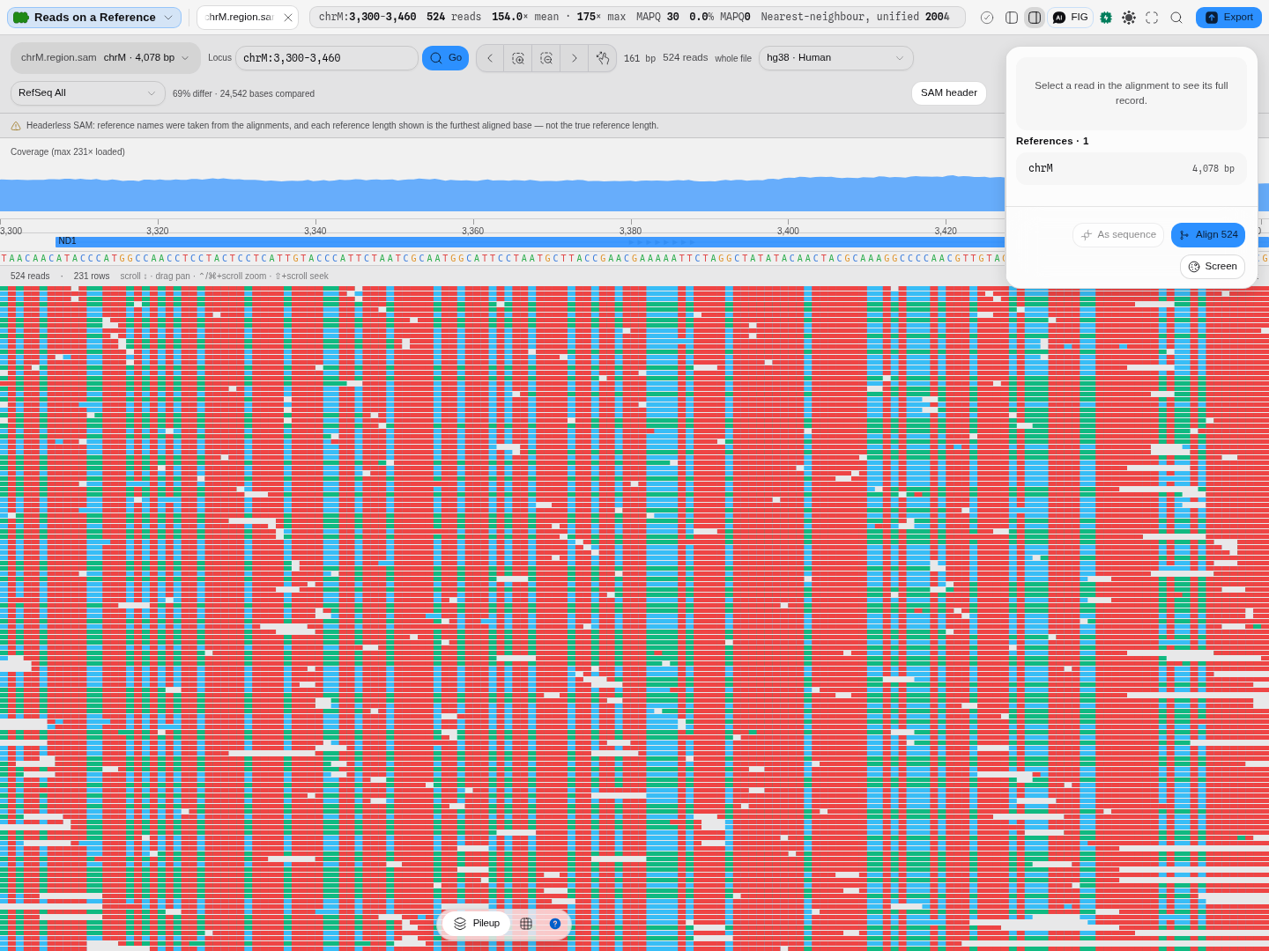
Task: Expand the chrM.region.sam reference selector
Action: click(x=106, y=58)
